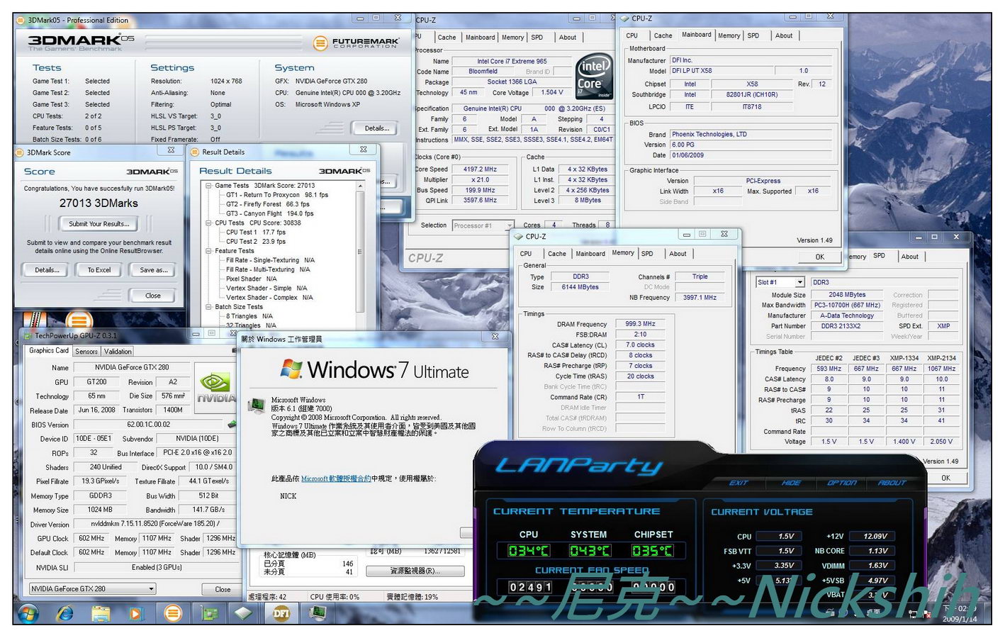The height and width of the screenshot is (638, 1005).
Task: Open GPU-Z Graphics Card tab
Action: (x=49, y=351)
